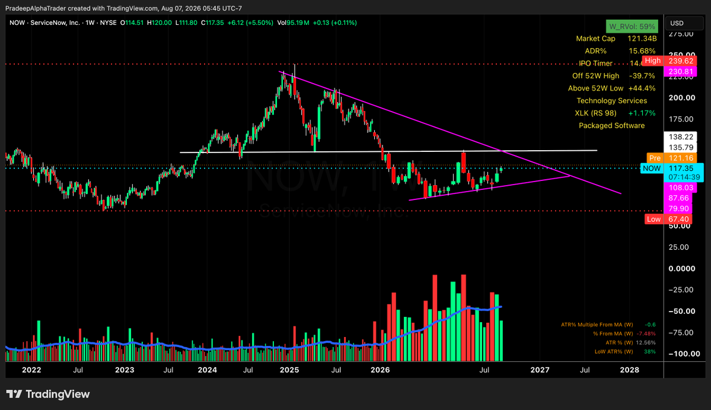Click the ATR% Multiple From MA (W) -0.6 value
Screen dimensions: 711x410
(x=651, y=325)
